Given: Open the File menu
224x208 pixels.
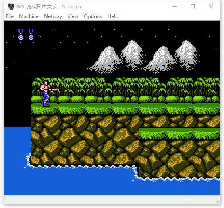Looking at the screenshot, I should [10, 16].
